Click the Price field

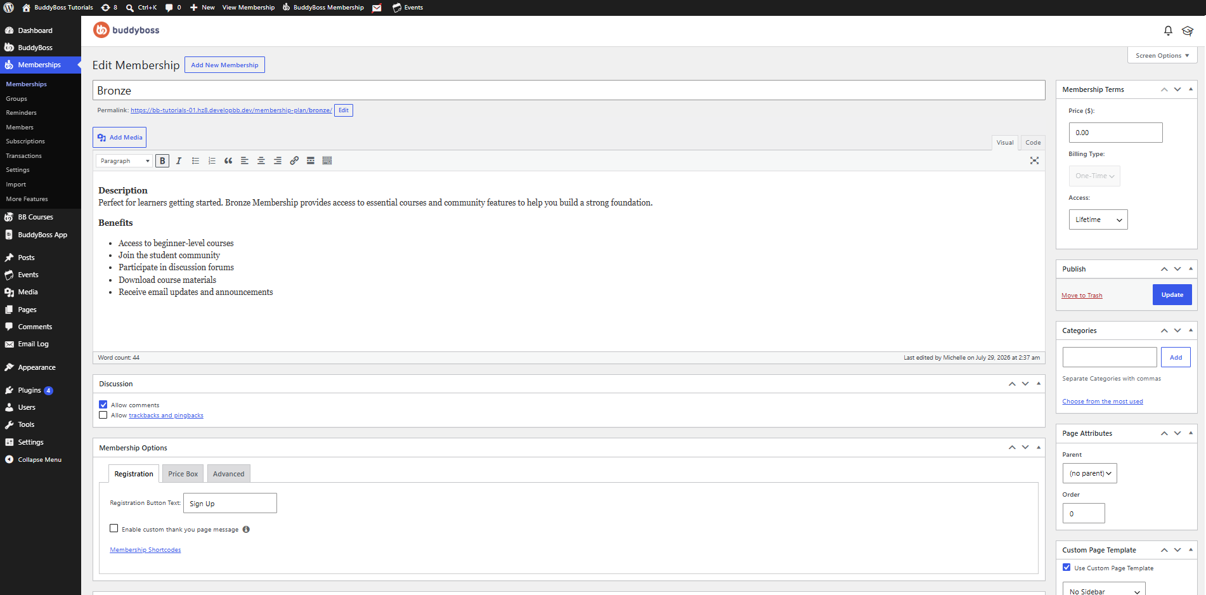click(1115, 133)
